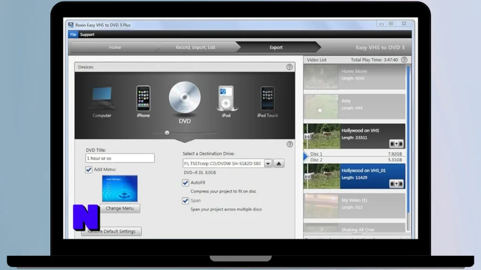
Task: Click the Disc 1 7.92GB row
Action: [x=356, y=154]
